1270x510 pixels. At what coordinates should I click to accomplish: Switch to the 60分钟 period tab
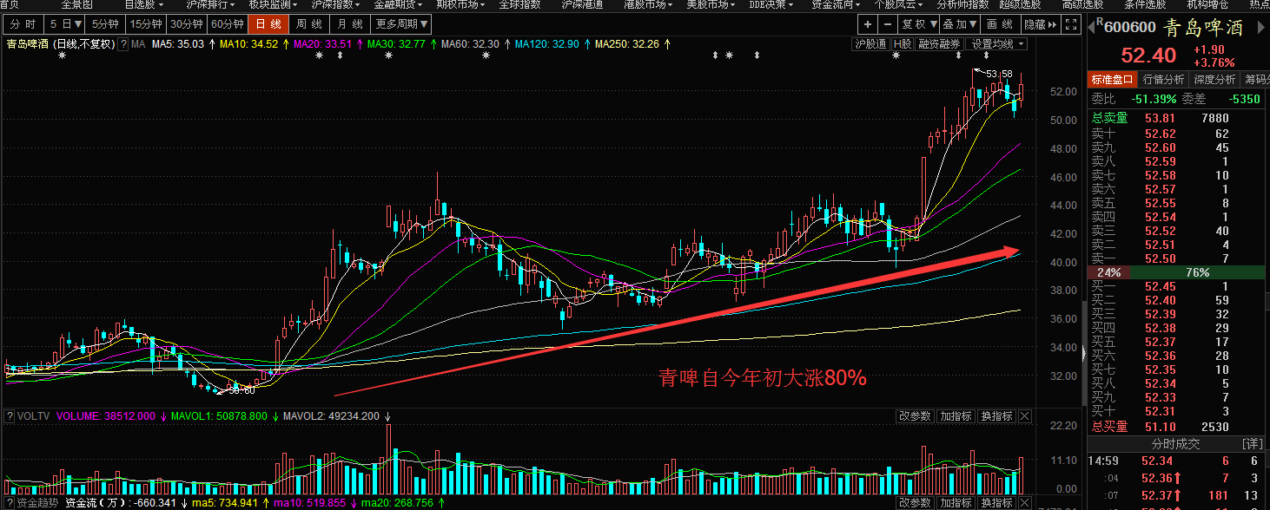(x=228, y=24)
